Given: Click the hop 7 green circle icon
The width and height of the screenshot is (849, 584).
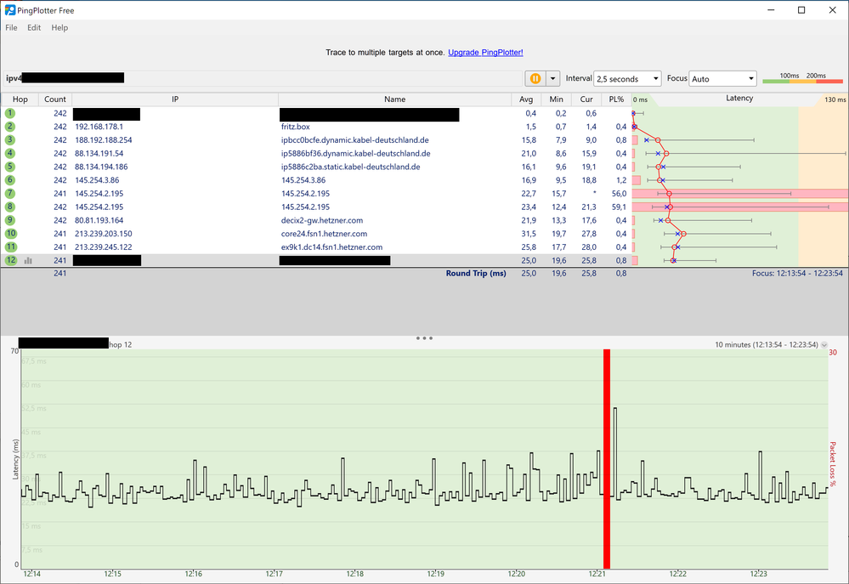Looking at the screenshot, I should [x=10, y=194].
